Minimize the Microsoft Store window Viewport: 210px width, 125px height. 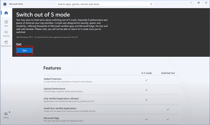pos(190,3)
